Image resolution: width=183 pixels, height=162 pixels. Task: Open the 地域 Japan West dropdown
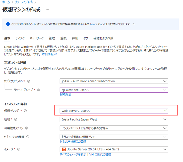(114, 119)
